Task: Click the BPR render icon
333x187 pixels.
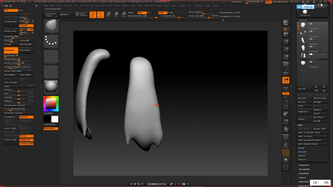Action: pos(286,23)
